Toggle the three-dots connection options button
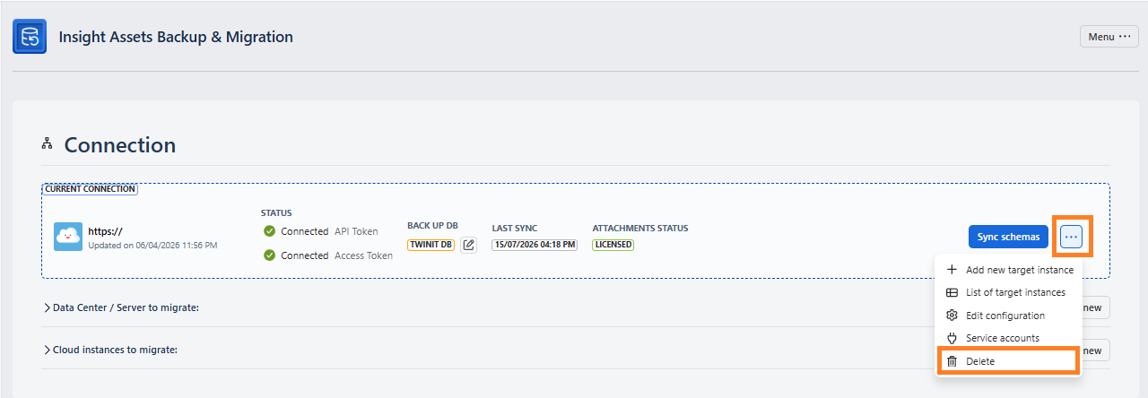 1072,237
